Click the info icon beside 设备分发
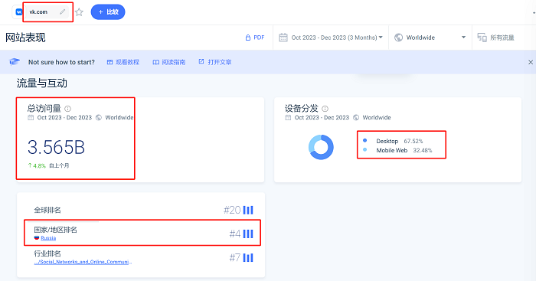This screenshot has height=281, width=536. point(325,109)
